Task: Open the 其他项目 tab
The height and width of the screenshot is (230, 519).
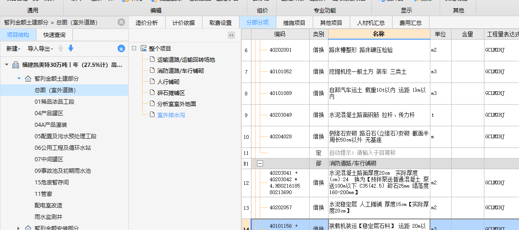Action: pos(331,23)
